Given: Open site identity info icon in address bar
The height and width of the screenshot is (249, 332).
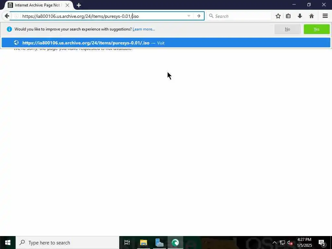Looking at the screenshot, I should [x=16, y=16].
